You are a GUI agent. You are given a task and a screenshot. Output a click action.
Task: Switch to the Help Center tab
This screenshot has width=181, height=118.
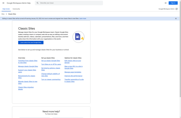6,9
